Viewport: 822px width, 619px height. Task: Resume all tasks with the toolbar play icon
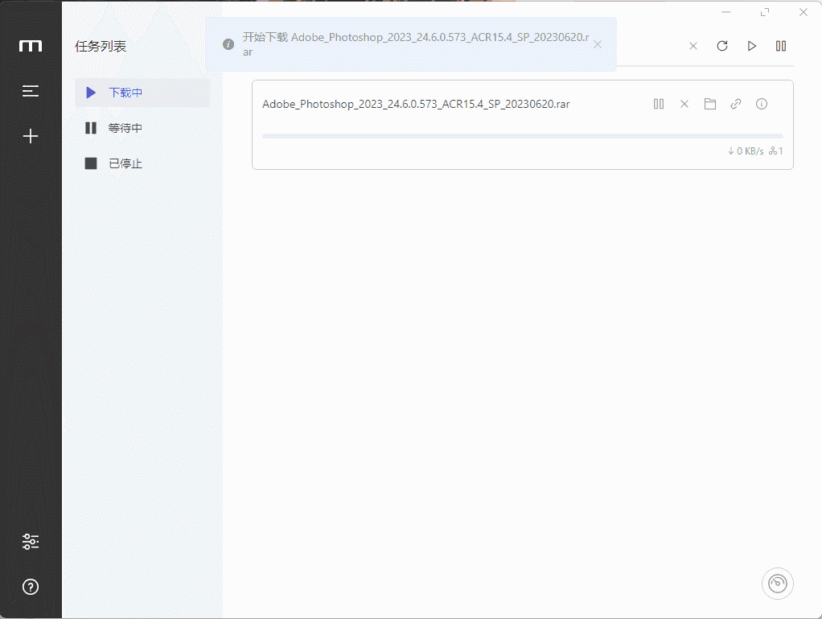(752, 46)
